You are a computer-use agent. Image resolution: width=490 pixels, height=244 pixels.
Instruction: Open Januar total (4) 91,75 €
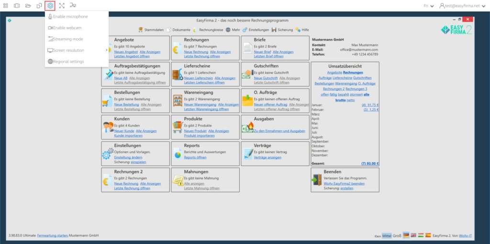370,105
